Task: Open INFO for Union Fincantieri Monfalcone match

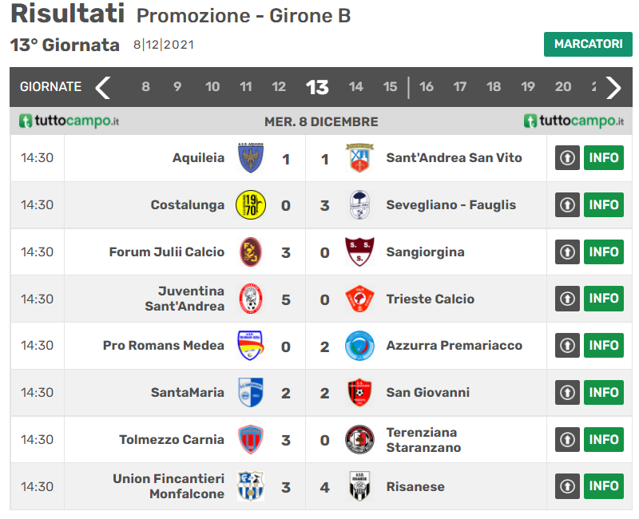Action: 604,486
